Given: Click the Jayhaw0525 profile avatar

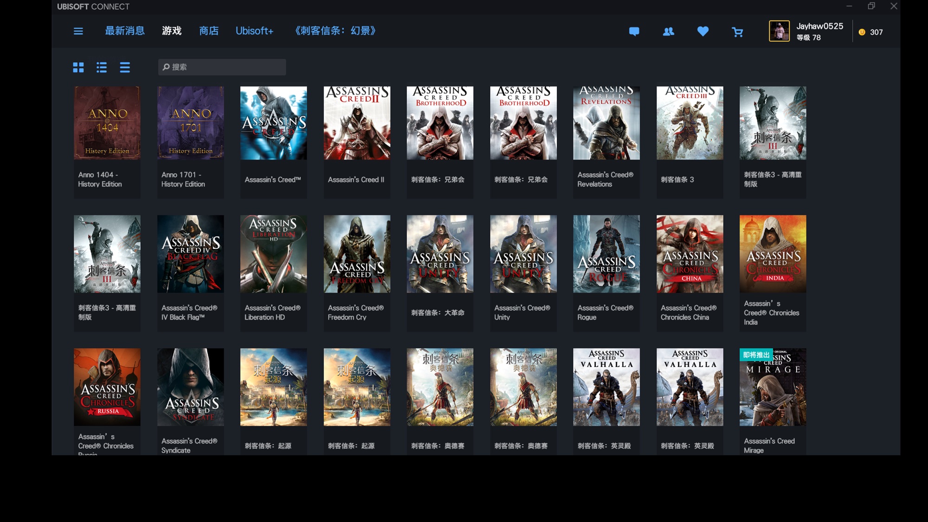Looking at the screenshot, I should pos(779,31).
